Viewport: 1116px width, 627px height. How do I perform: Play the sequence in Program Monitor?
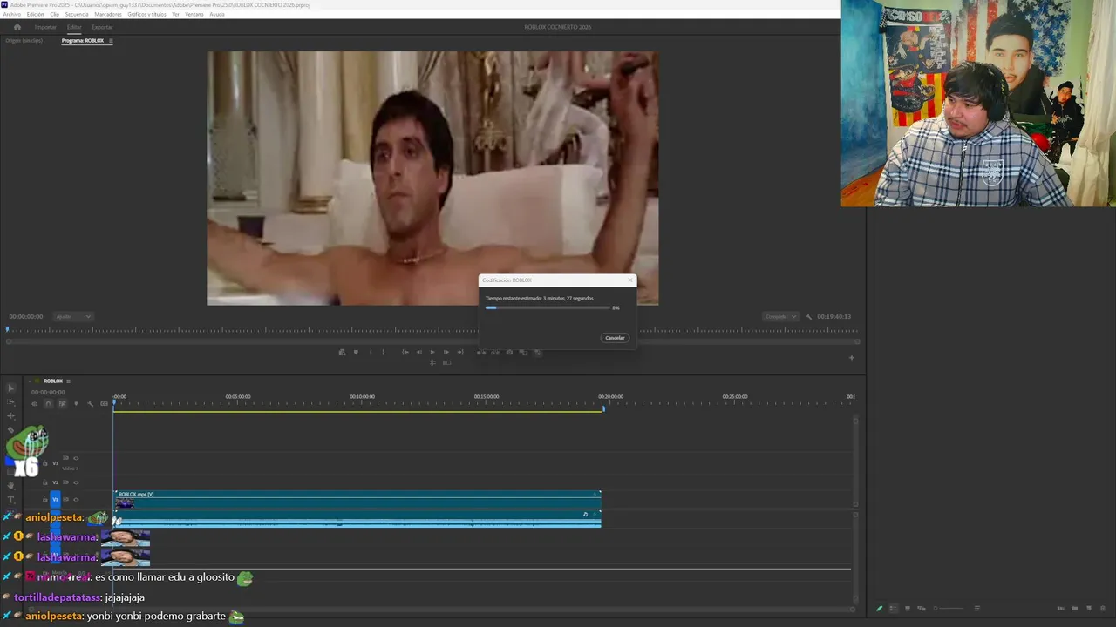click(432, 352)
